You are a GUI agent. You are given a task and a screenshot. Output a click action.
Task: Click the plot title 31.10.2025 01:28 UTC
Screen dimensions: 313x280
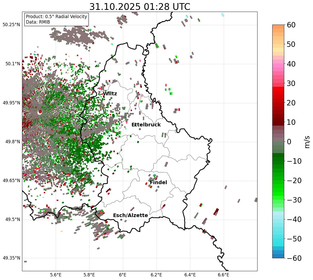click(140, 7)
